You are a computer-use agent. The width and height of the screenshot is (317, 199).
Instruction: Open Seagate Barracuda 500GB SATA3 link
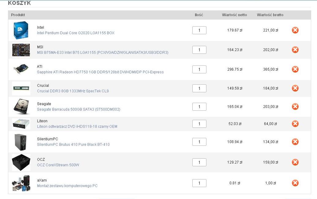point(78,109)
